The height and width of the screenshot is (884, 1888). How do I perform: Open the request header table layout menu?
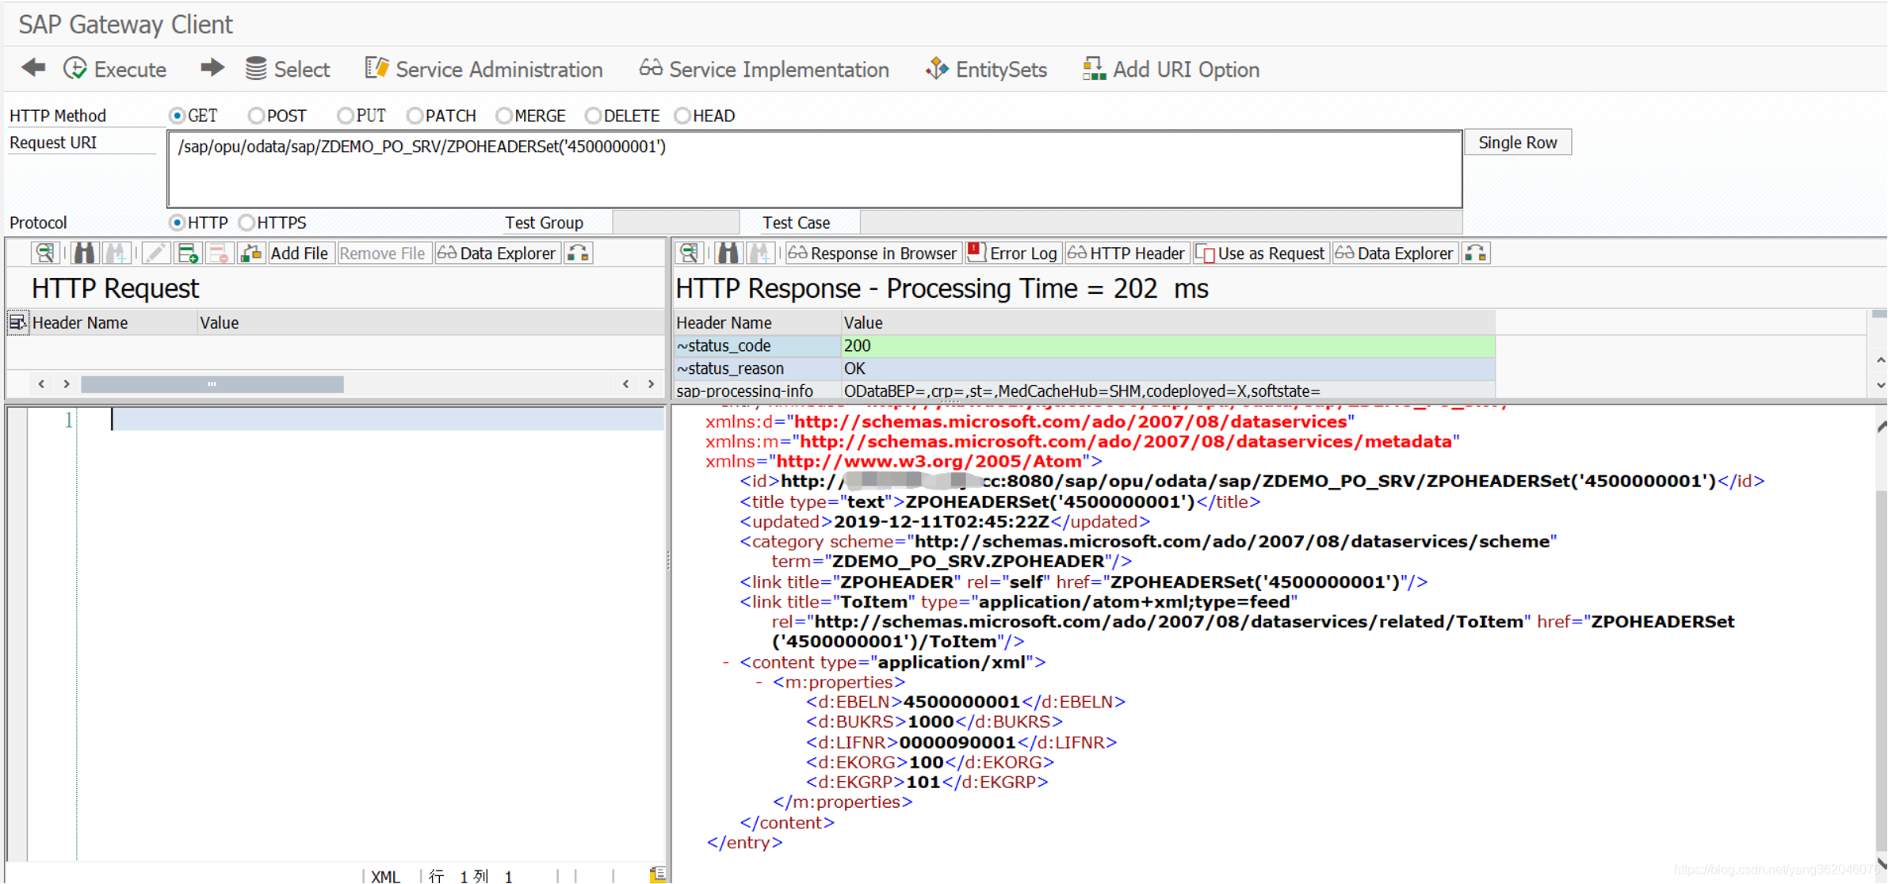pos(17,322)
